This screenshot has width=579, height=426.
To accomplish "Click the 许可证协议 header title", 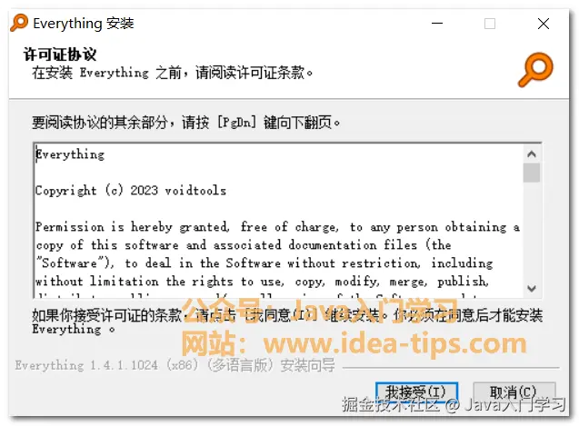I will 60,54.
